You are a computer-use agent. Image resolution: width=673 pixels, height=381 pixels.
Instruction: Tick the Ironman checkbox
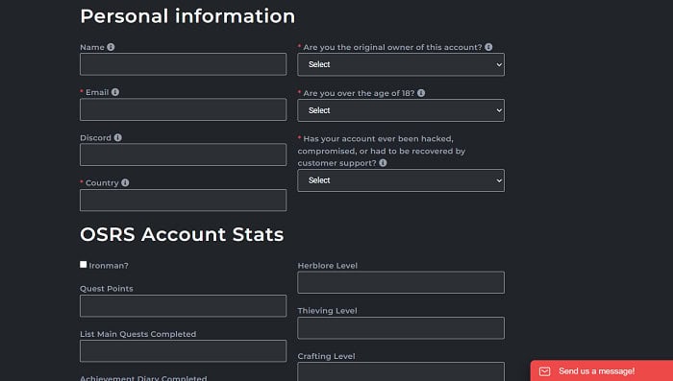pos(84,265)
